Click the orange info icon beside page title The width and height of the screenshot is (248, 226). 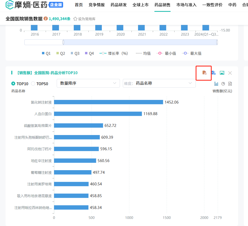click(x=46, y=19)
